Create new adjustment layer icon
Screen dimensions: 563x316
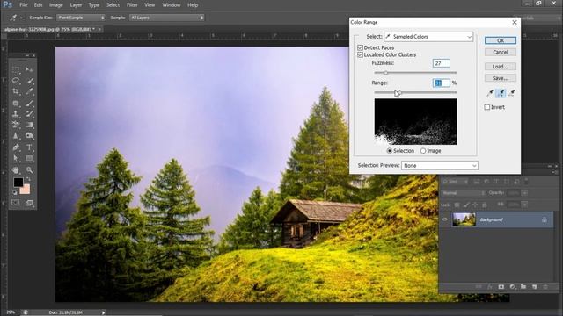[512, 287]
